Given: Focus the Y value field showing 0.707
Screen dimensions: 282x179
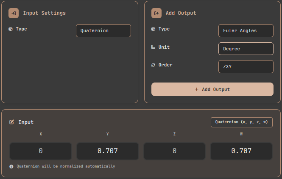Looking at the screenshot, I should [108, 151].
